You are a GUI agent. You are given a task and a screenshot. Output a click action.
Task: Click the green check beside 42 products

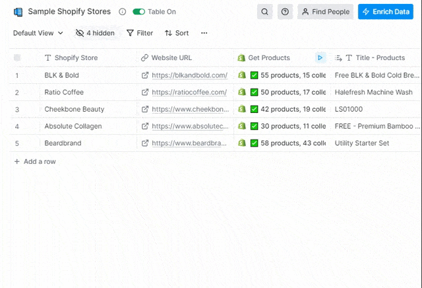pyautogui.click(x=254, y=109)
